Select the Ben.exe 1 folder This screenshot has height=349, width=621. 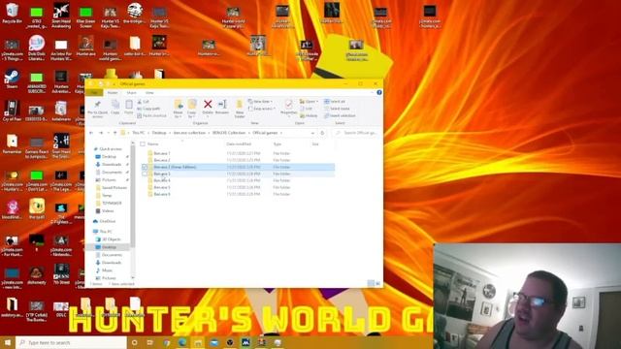162,153
